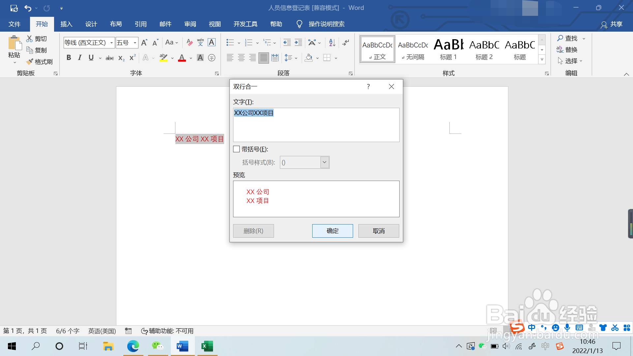Enable the 带括号 checkbox
The width and height of the screenshot is (633, 356).
pos(236,149)
